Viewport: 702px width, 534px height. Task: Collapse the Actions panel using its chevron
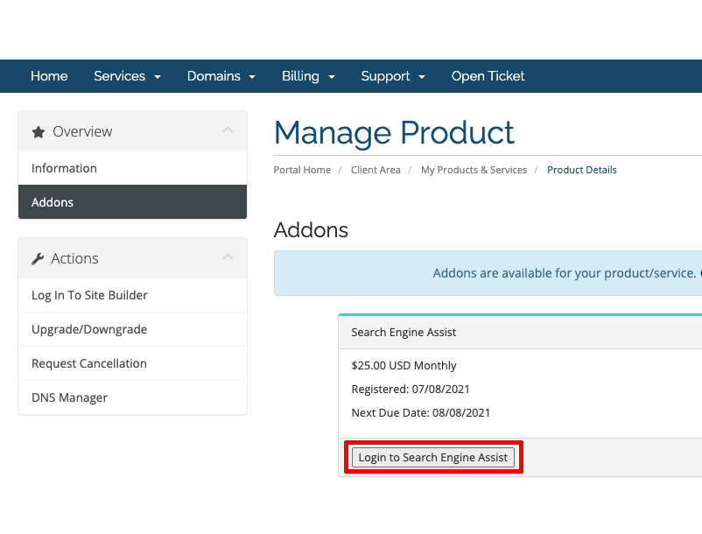click(x=228, y=257)
